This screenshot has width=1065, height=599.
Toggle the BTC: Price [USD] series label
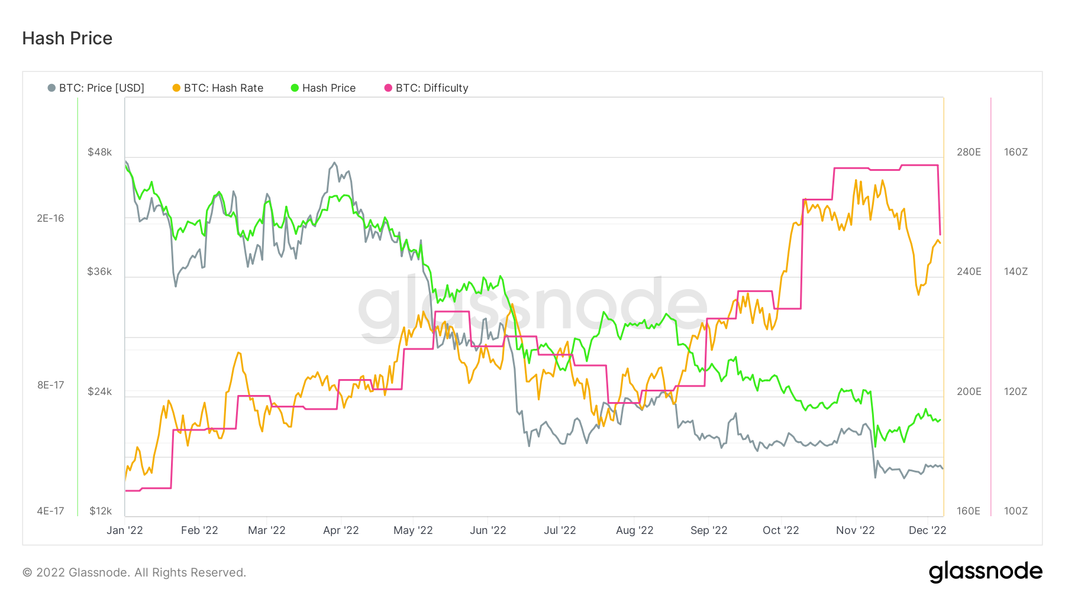tap(102, 88)
